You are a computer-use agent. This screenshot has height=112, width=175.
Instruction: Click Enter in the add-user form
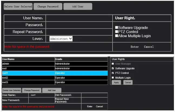tap(135, 47)
